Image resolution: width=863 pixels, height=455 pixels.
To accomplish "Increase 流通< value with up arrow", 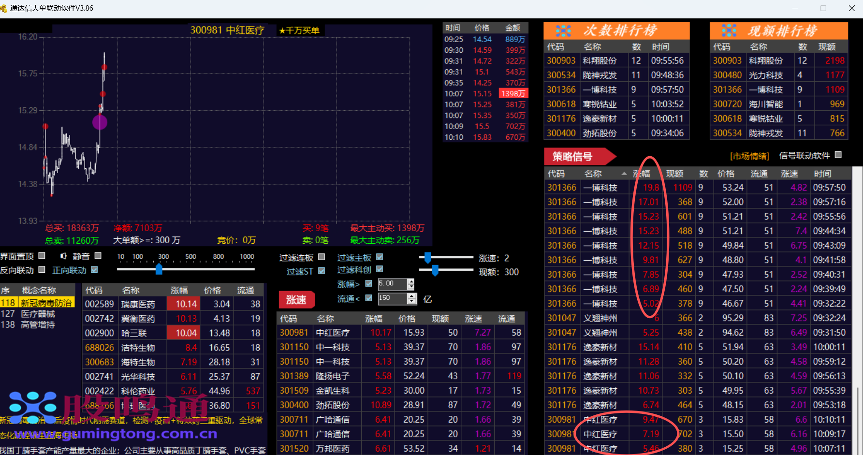I will click(x=411, y=295).
